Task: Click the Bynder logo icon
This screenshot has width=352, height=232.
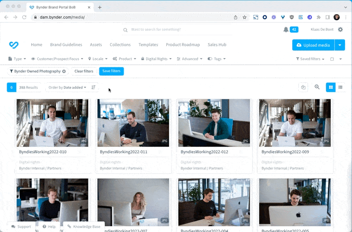Action: pyautogui.click(x=14, y=45)
